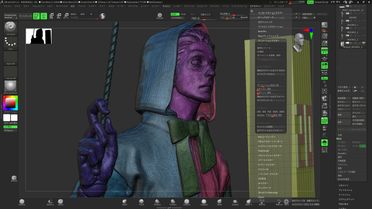This screenshot has width=372, height=209.
Task: Toggle the Mrgb channel button
Action: point(73,14)
